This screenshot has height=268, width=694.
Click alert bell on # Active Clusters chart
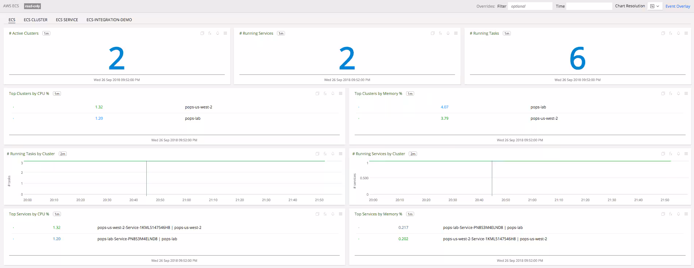point(217,33)
